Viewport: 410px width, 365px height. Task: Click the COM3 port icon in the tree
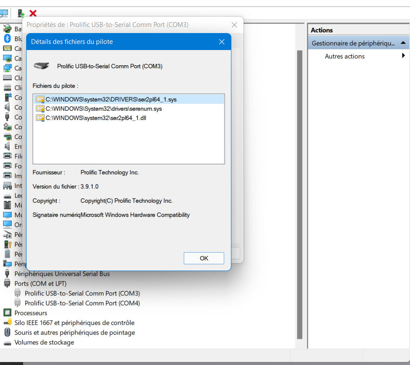[x=17, y=293]
